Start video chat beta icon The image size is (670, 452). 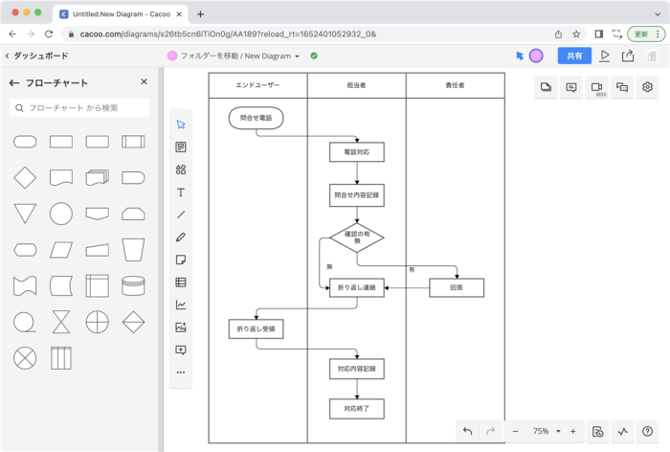pos(597,87)
